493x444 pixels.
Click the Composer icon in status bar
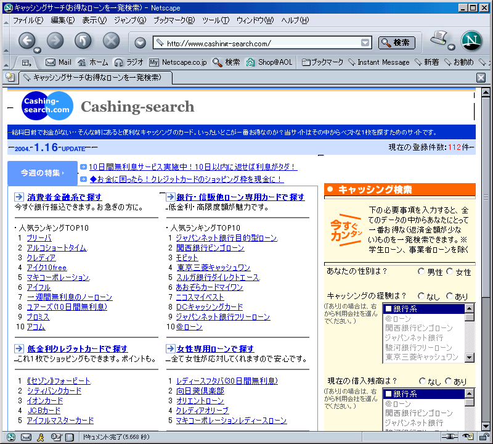(x=55, y=437)
